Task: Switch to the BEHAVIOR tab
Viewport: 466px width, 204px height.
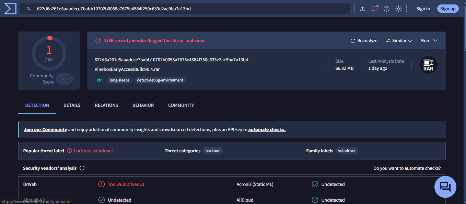Action: [x=143, y=105]
